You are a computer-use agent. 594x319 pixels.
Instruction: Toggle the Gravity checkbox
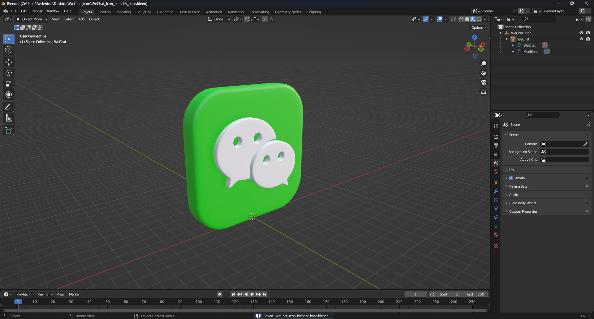pyautogui.click(x=511, y=178)
